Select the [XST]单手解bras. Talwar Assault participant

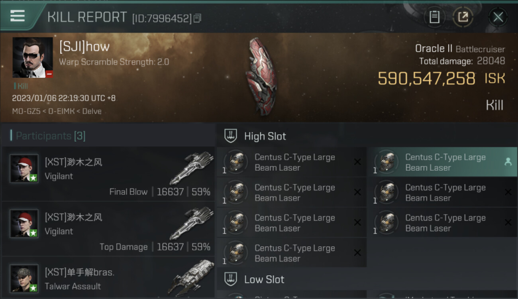coord(108,277)
